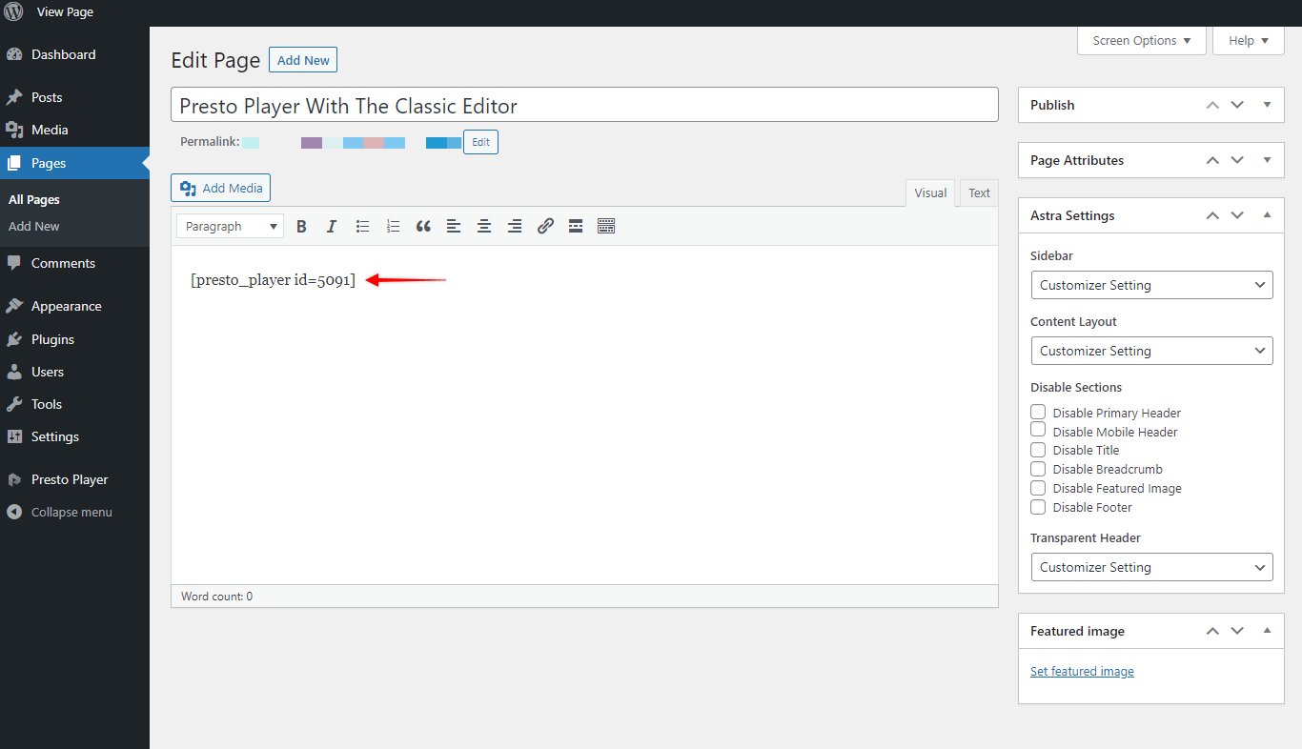Screen dimensions: 1302x749
Task: Move Publish panel up
Action: pyautogui.click(x=1212, y=105)
